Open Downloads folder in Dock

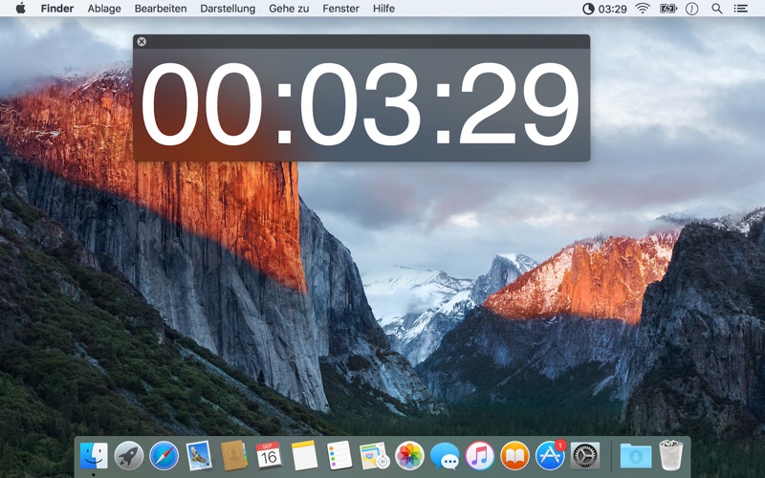(x=636, y=456)
